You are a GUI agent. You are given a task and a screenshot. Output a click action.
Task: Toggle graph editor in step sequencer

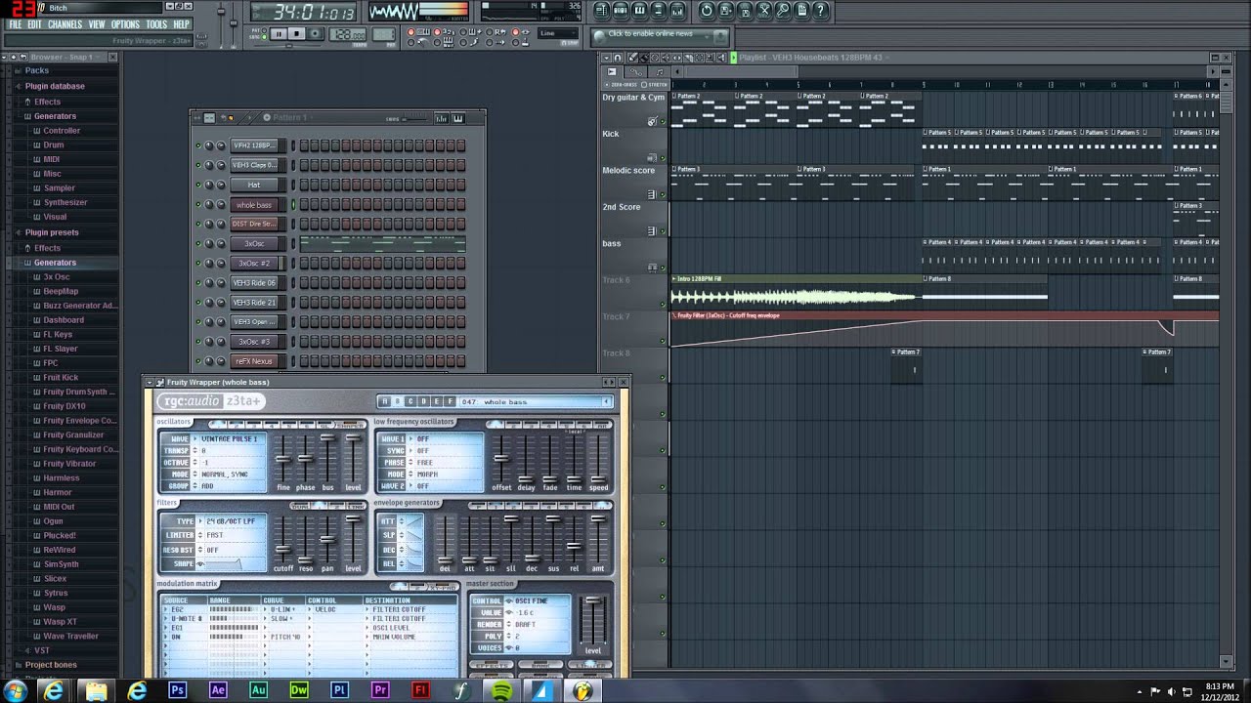click(442, 118)
